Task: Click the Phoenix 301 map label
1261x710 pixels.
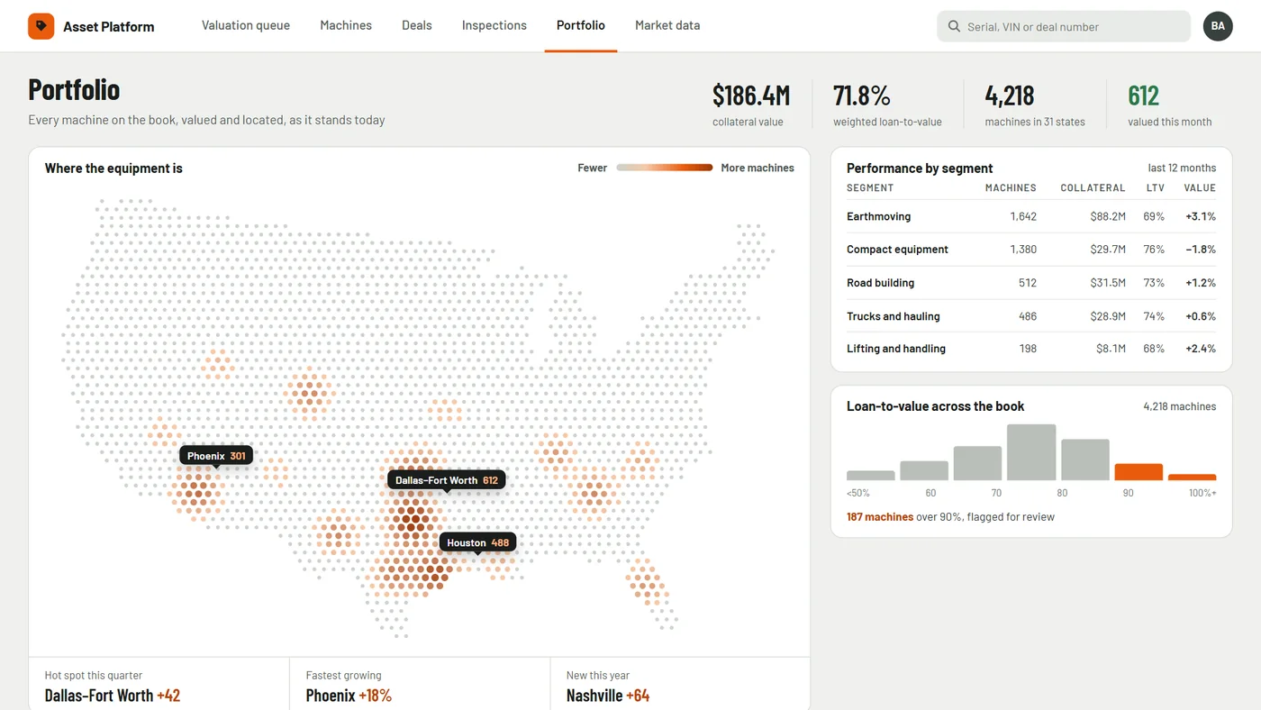Action: [x=216, y=456]
